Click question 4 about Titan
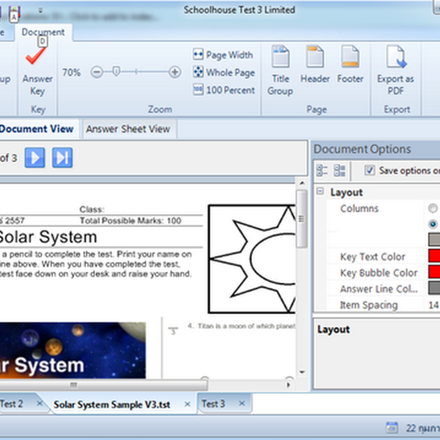This screenshot has width=440, height=440. pos(241,326)
